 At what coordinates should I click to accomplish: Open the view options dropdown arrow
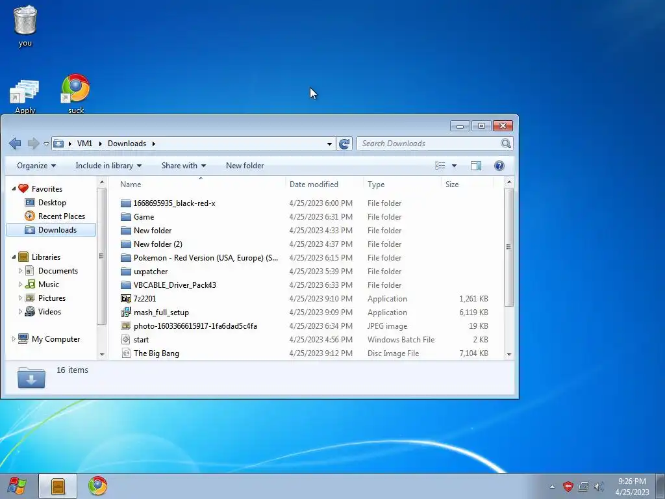[x=454, y=166]
